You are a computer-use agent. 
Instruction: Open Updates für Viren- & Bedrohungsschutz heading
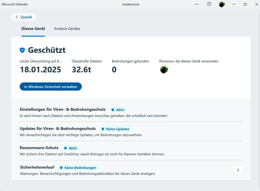pyautogui.click(x=58, y=129)
